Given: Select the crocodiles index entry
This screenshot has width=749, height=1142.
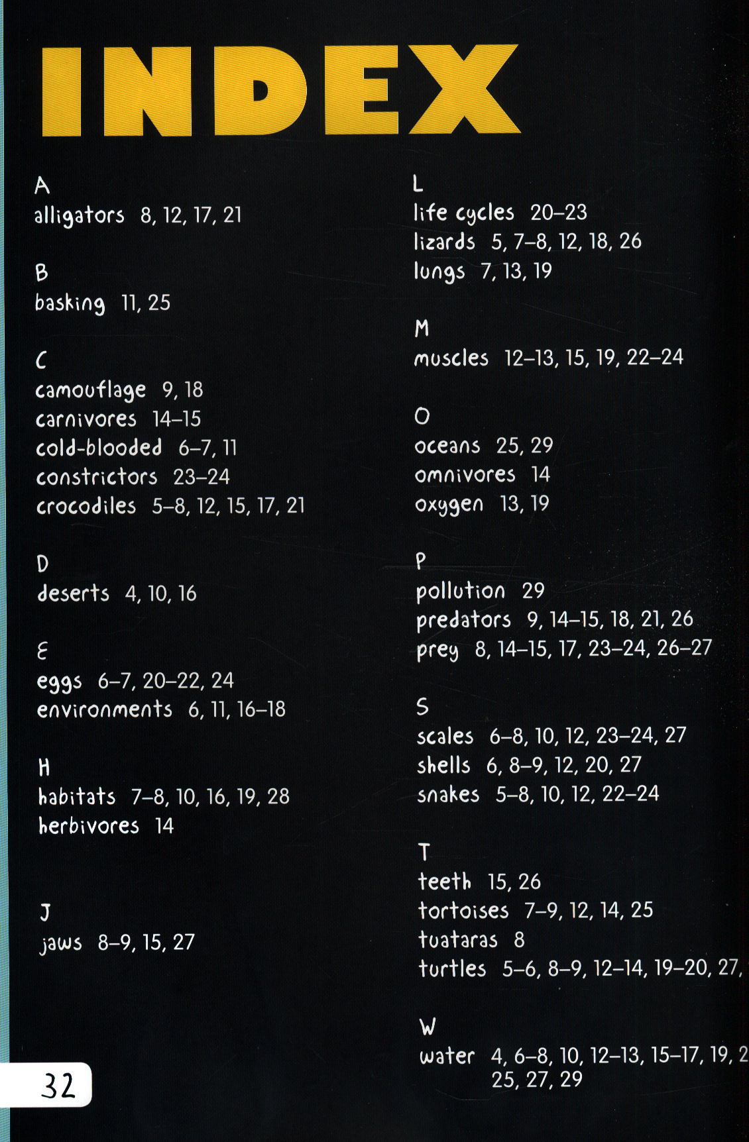Looking at the screenshot, I should tap(170, 507).
